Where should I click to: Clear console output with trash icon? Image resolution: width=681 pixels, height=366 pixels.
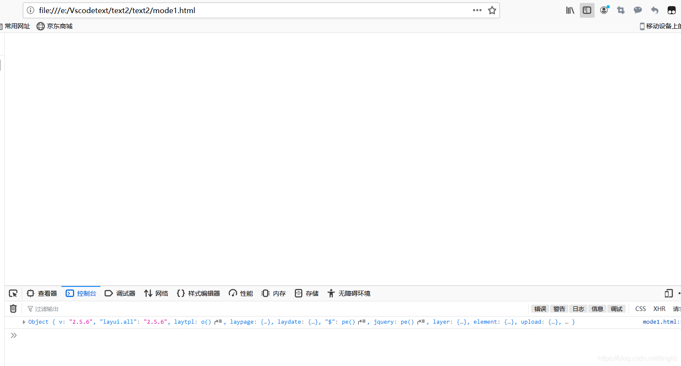(14, 308)
